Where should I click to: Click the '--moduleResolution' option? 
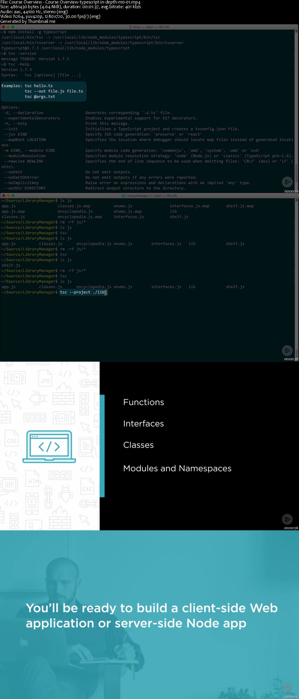click(25, 156)
